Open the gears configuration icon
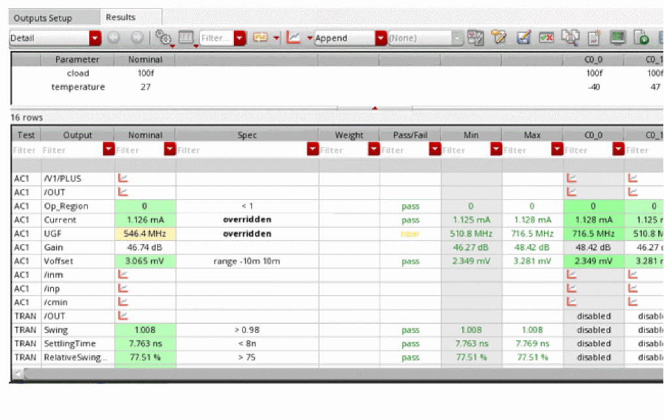The width and height of the screenshot is (664, 420). click(x=163, y=38)
